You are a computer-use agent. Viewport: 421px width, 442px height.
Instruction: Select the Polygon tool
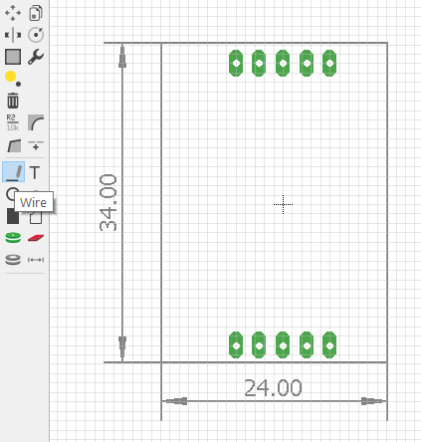pos(36,217)
